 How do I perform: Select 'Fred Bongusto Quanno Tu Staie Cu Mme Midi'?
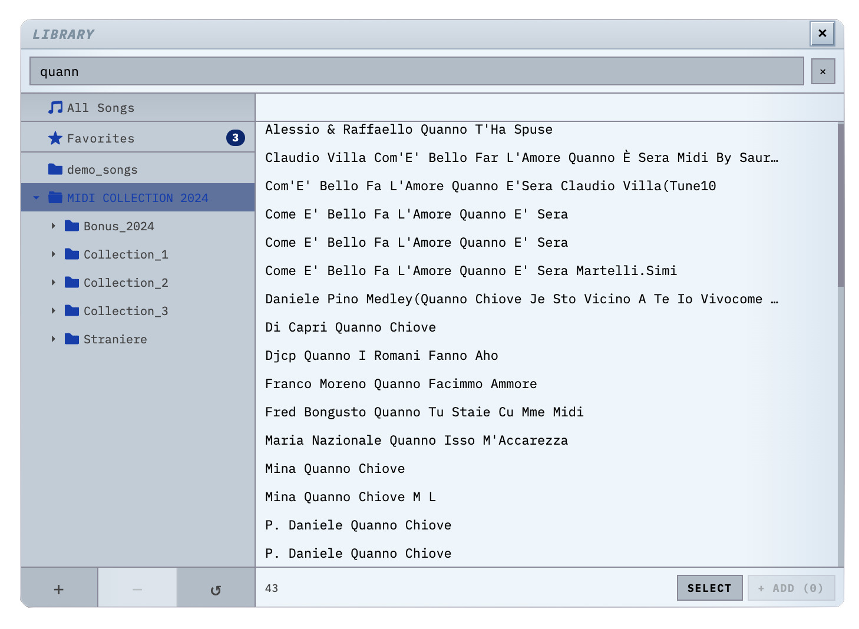[x=547, y=412]
